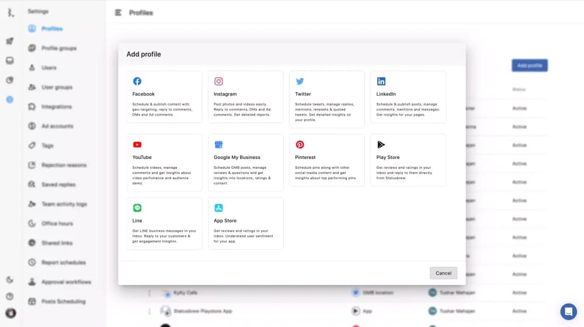Open Team activity logs
This screenshot has height=327, width=584.
tap(57, 204)
